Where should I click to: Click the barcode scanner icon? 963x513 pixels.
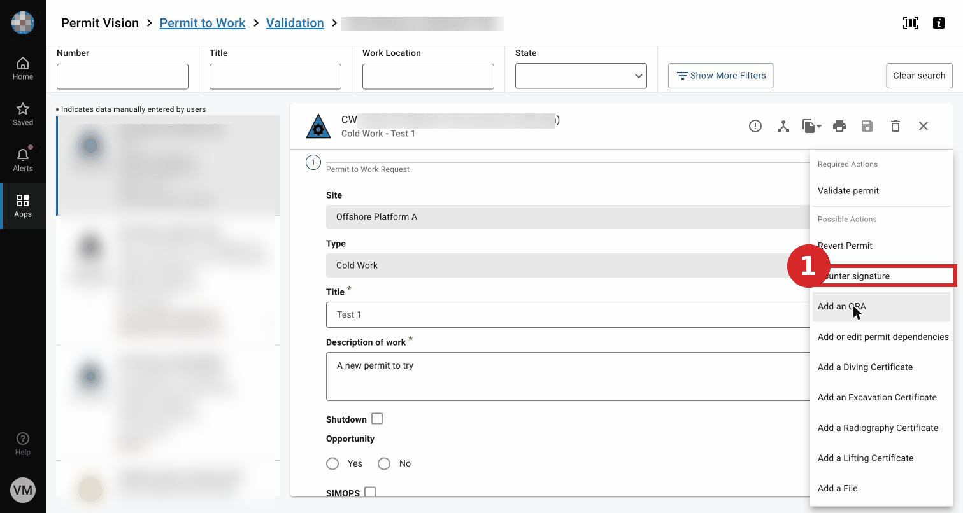point(911,23)
